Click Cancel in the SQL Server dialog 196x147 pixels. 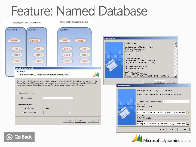(93, 121)
